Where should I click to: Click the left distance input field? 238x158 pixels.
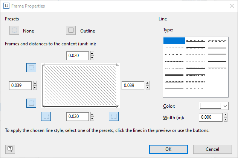[x=20, y=86]
